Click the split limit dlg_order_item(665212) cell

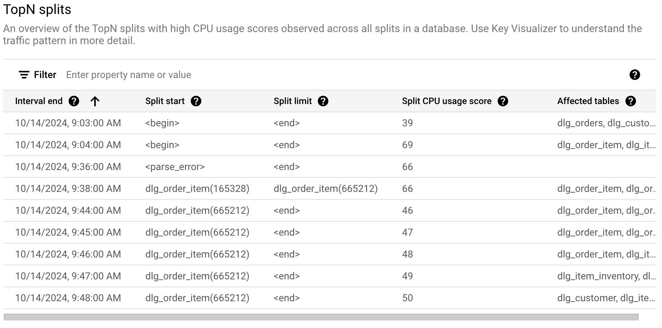click(x=325, y=189)
